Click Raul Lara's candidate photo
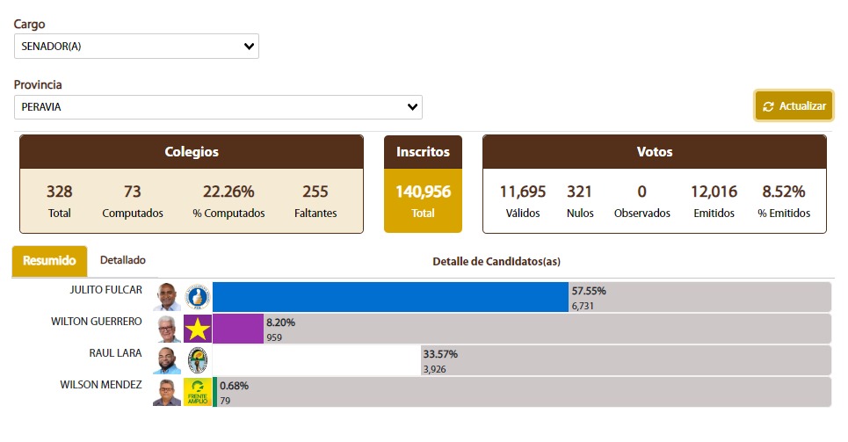 point(167,360)
